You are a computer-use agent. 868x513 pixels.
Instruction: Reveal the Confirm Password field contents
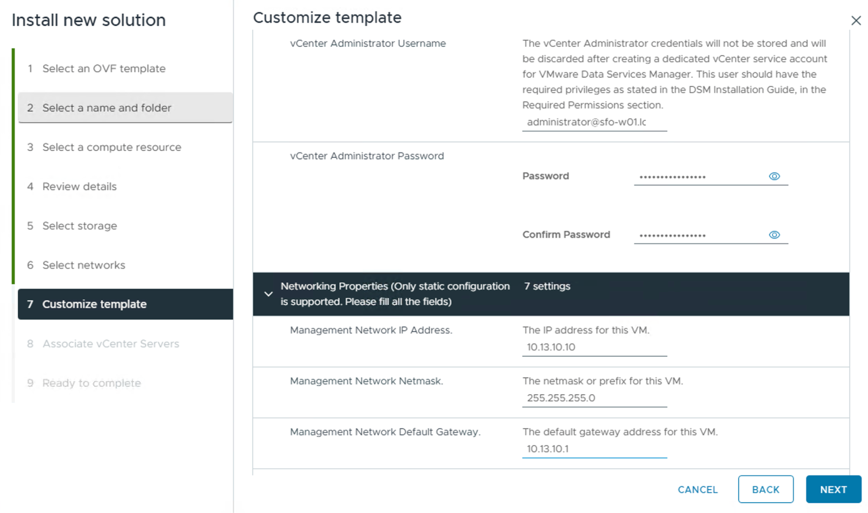click(774, 235)
